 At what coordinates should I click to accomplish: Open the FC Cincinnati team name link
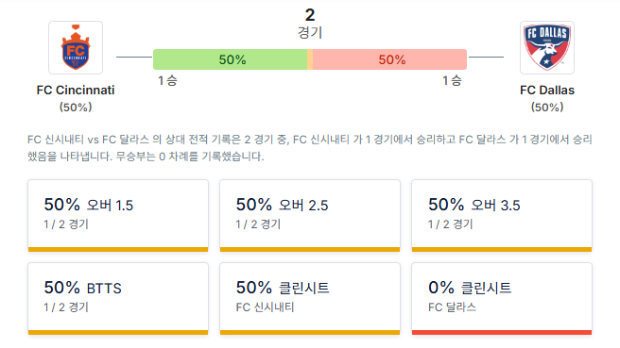click(76, 90)
